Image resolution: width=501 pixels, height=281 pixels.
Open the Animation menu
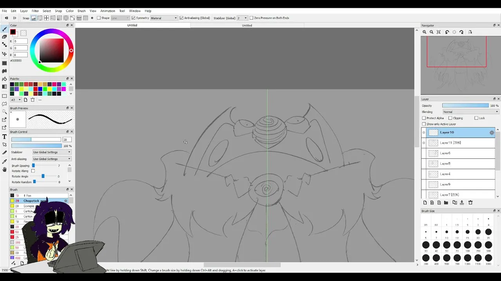pyautogui.click(x=108, y=11)
